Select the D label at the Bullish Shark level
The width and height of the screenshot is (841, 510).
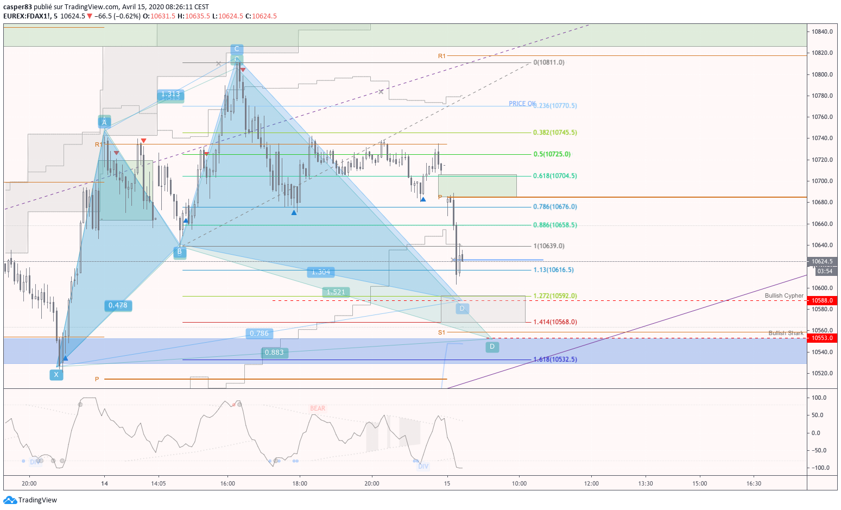[x=492, y=347]
